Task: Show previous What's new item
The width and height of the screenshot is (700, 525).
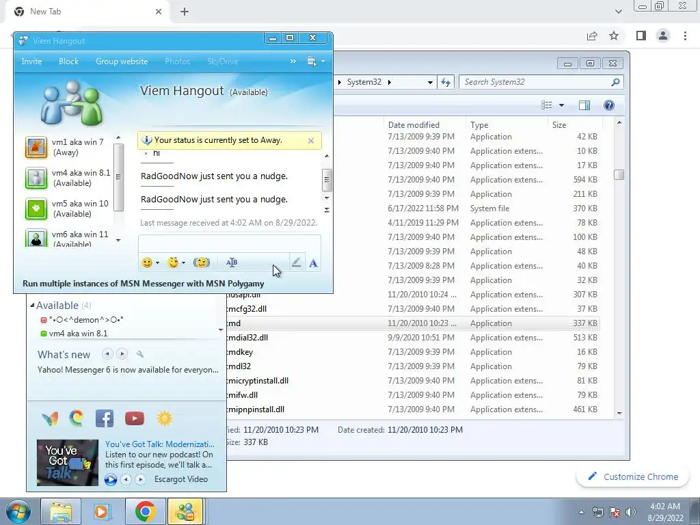Action: pos(107,354)
